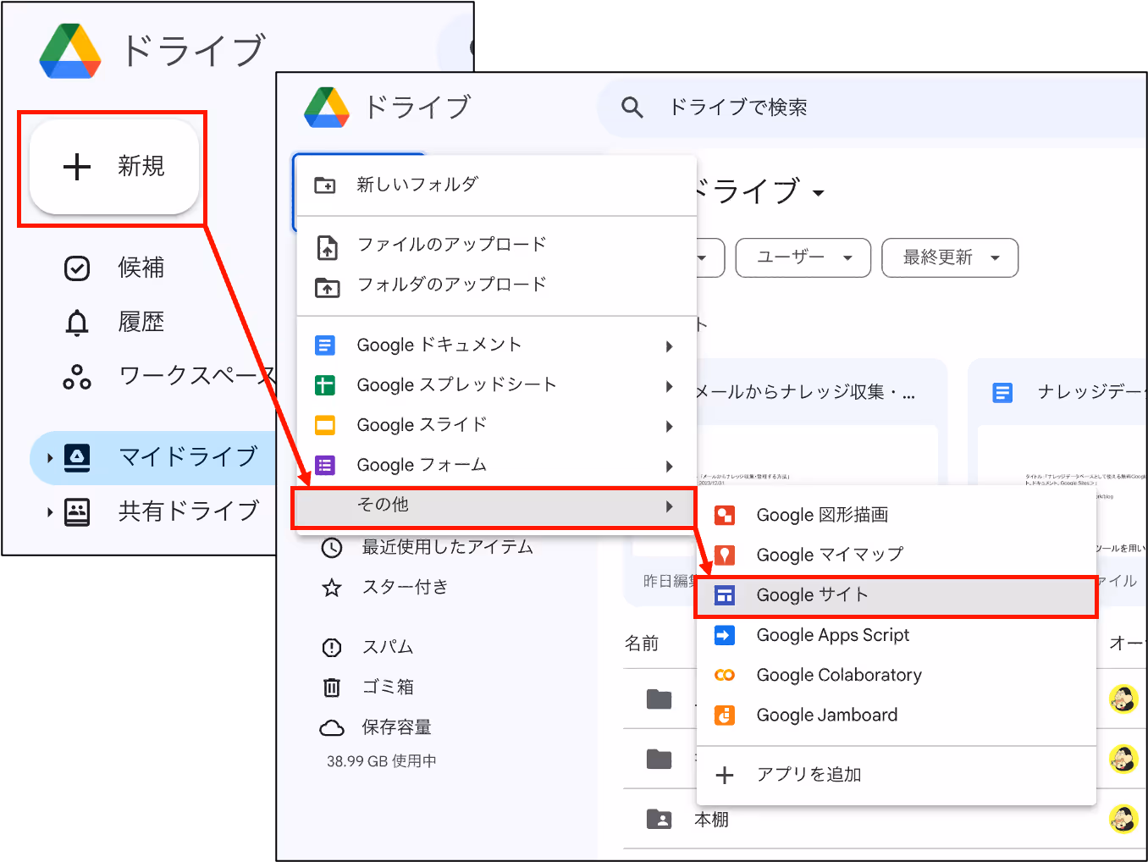The width and height of the screenshot is (1148, 862).
Task: Choose Google Colaboratory from submenu
Action: (896, 675)
